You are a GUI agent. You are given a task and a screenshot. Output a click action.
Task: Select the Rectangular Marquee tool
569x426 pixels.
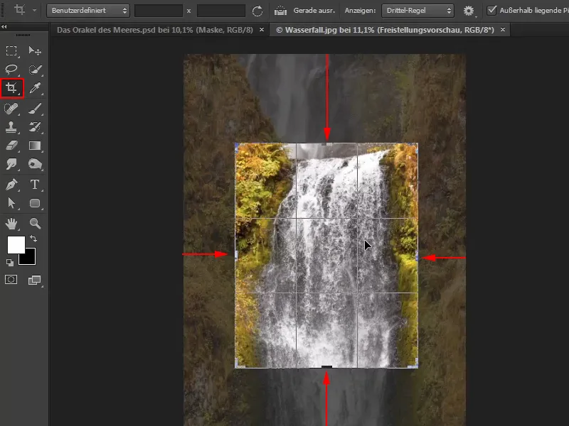click(x=11, y=50)
